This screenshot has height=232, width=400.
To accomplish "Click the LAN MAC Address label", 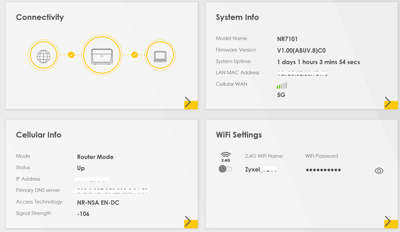I will pyautogui.click(x=237, y=72).
